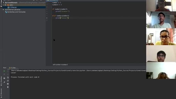Screen dimensions: 176x99
Task: Rerun If_Else with the green play icon
Action: [4, 71]
